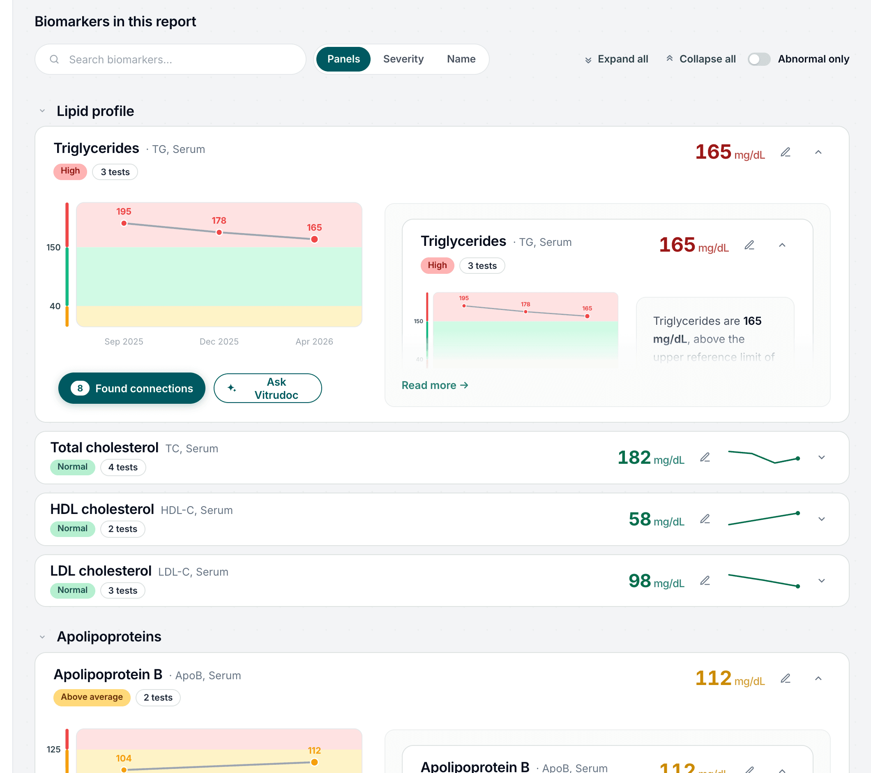Expand the Total cholesterol card
871x773 pixels.
(x=822, y=458)
